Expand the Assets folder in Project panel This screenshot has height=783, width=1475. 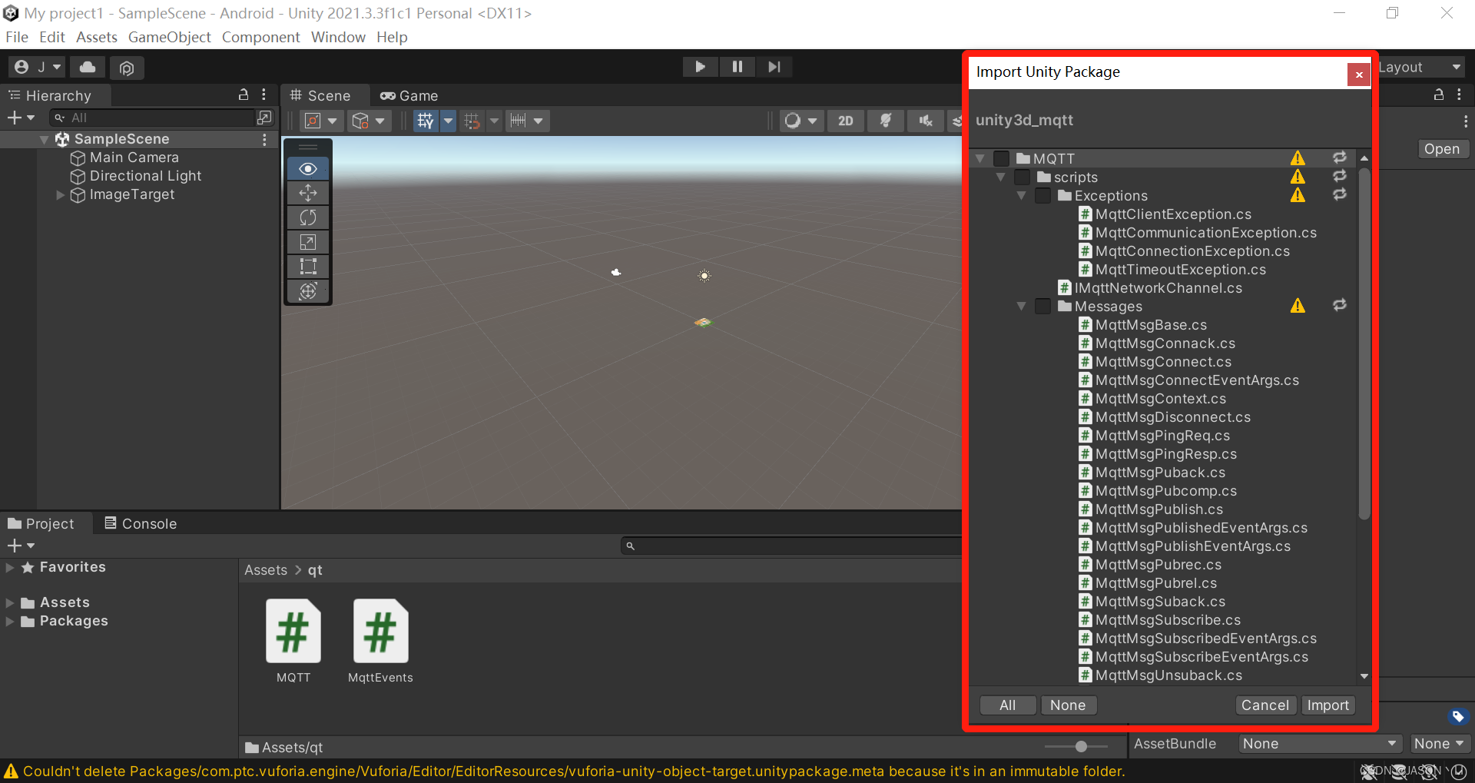(9, 602)
